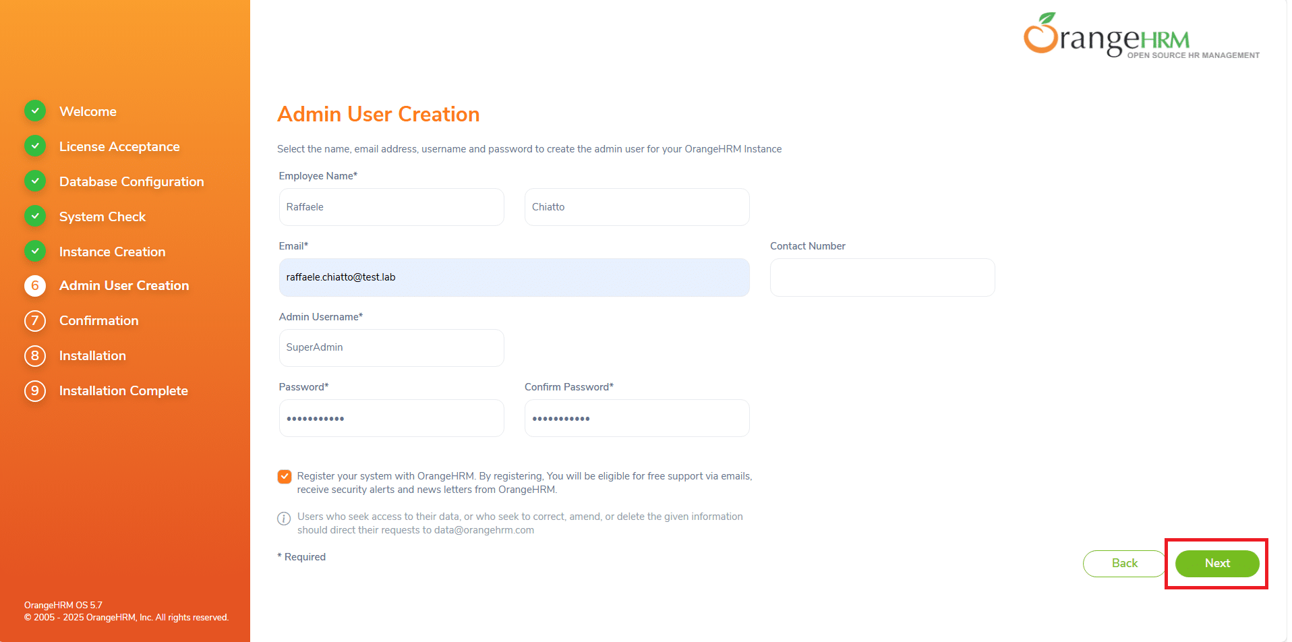
Task: Click the step 6 circle icon
Action: click(x=35, y=286)
